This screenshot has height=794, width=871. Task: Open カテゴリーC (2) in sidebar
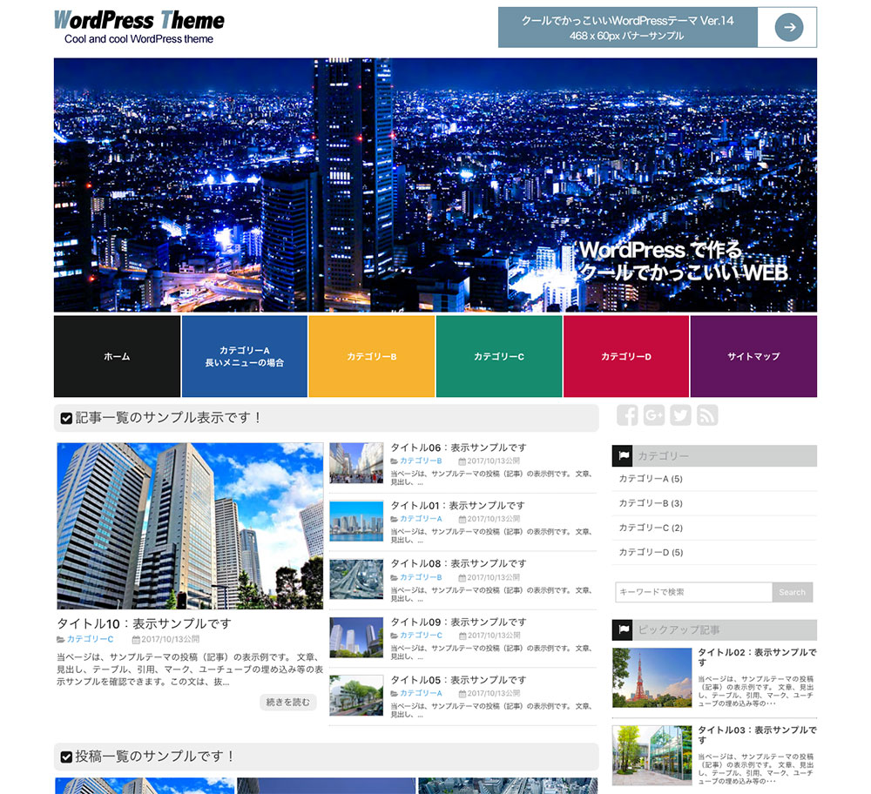coord(651,528)
